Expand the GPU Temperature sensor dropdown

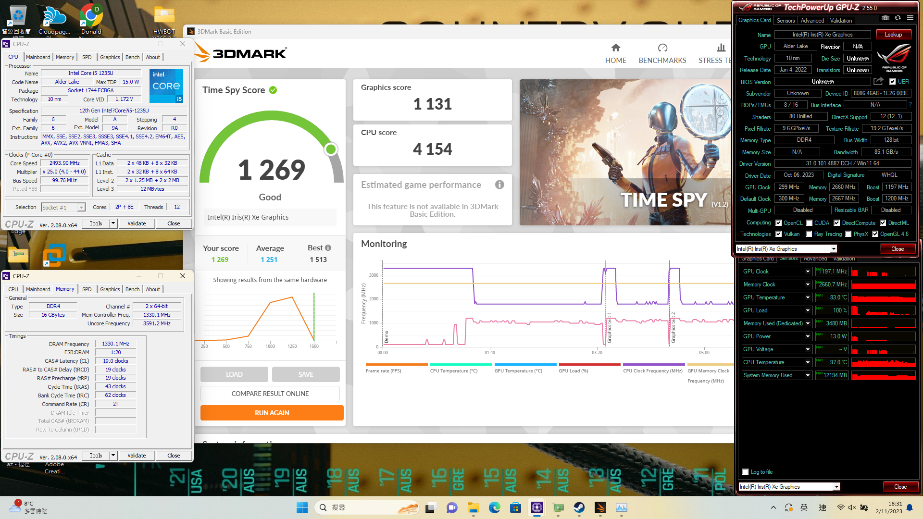808,297
